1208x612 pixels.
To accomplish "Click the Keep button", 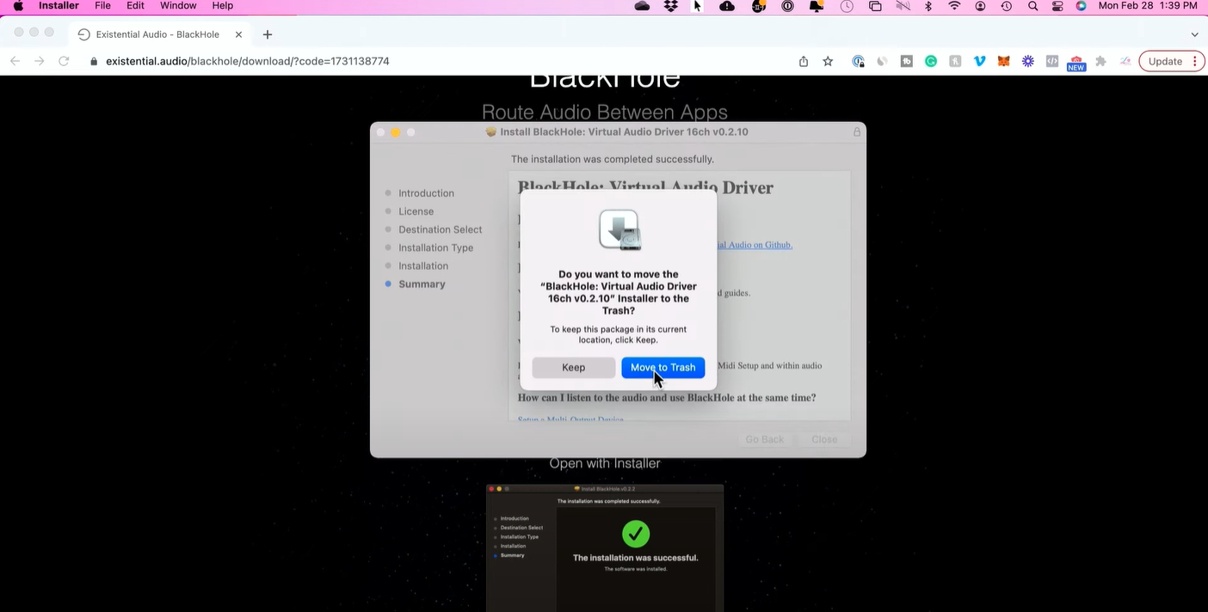I will point(573,367).
